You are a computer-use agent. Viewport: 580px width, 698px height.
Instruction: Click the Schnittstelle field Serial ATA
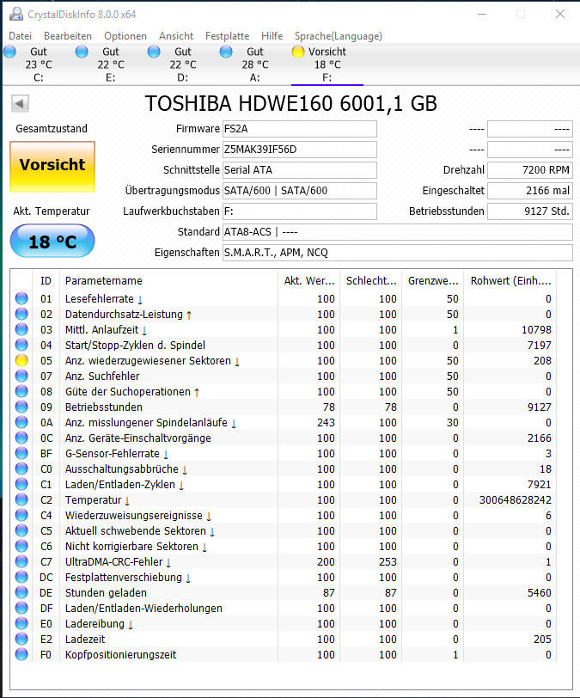300,169
